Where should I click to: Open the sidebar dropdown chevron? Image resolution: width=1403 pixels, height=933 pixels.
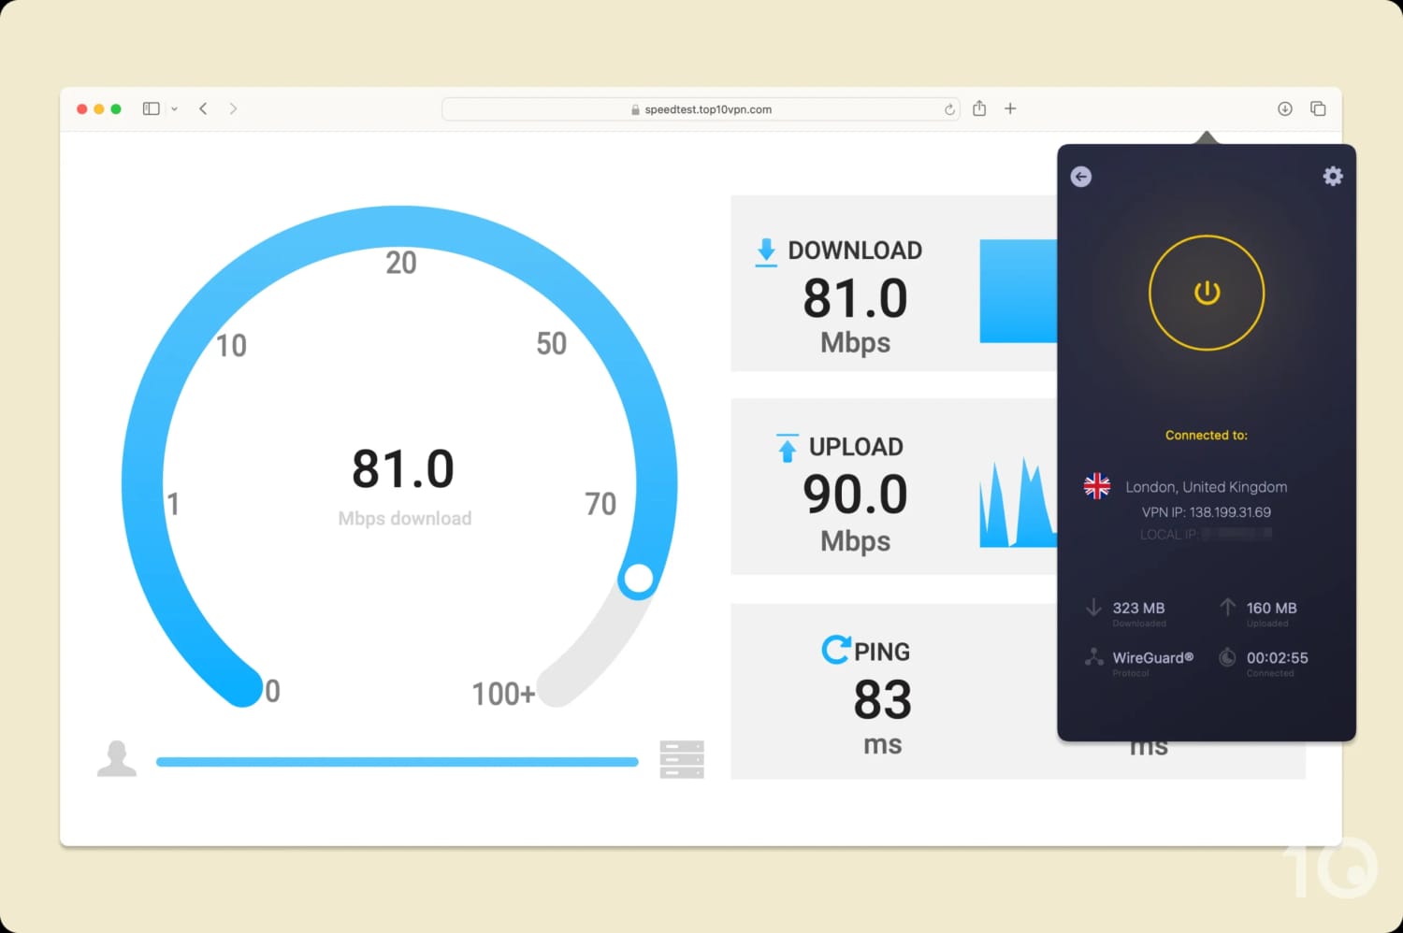pyautogui.click(x=174, y=109)
